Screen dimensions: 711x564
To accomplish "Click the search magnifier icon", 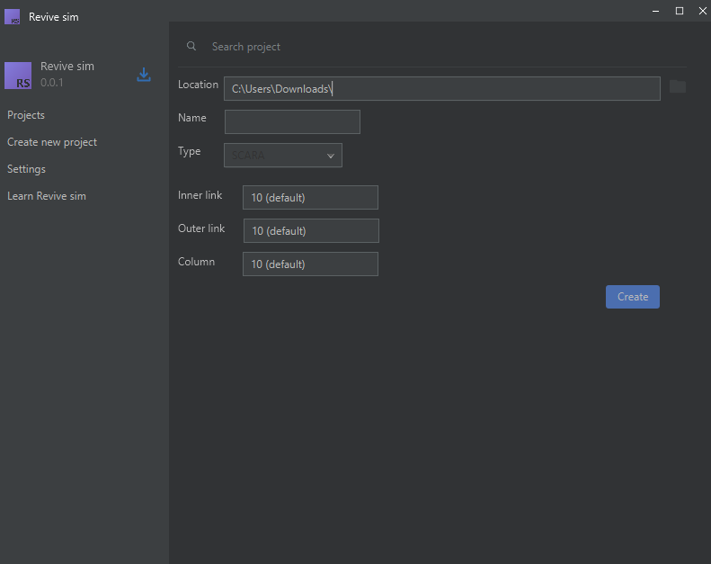I will click(191, 46).
